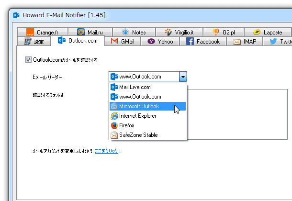Open the Virgilio.it tab
This screenshot has height=201, width=292.
pyautogui.click(x=180, y=32)
